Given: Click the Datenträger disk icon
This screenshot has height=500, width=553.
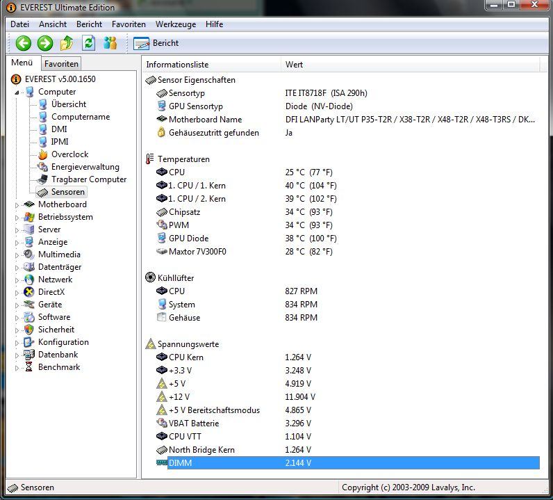Looking at the screenshot, I should click(29, 267).
